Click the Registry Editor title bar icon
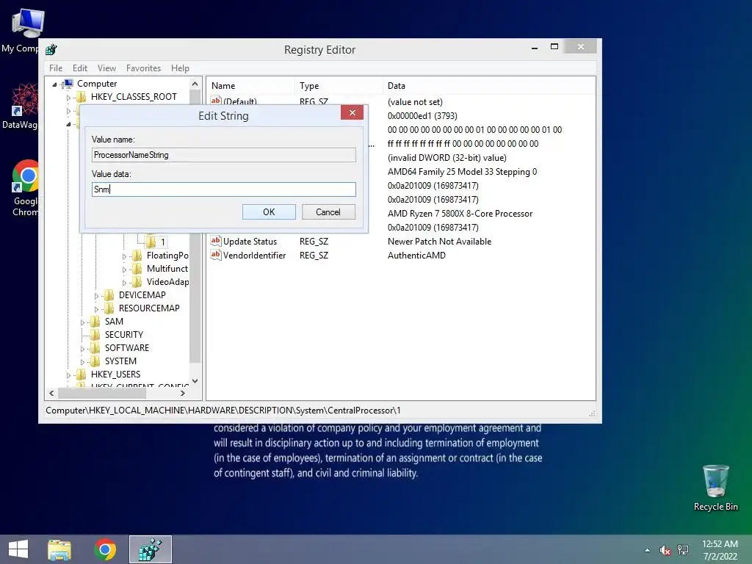 tap(51, 49)
